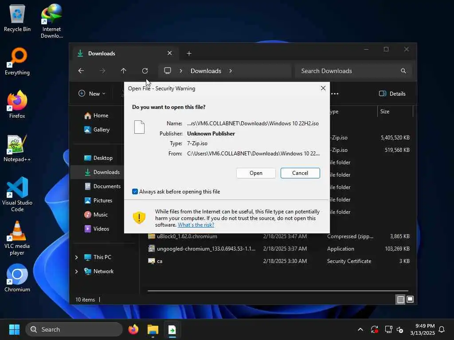Go back in File Explorer navigation

pos(81,71)
